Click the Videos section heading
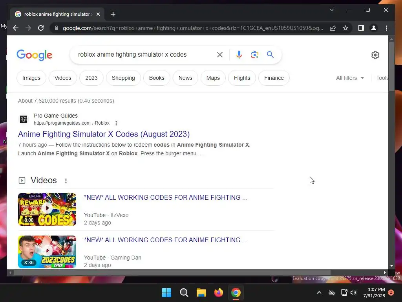402x302 pixels. 44,180
